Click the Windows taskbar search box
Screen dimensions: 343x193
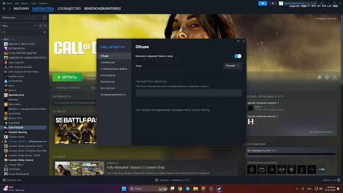pos(148,189)
